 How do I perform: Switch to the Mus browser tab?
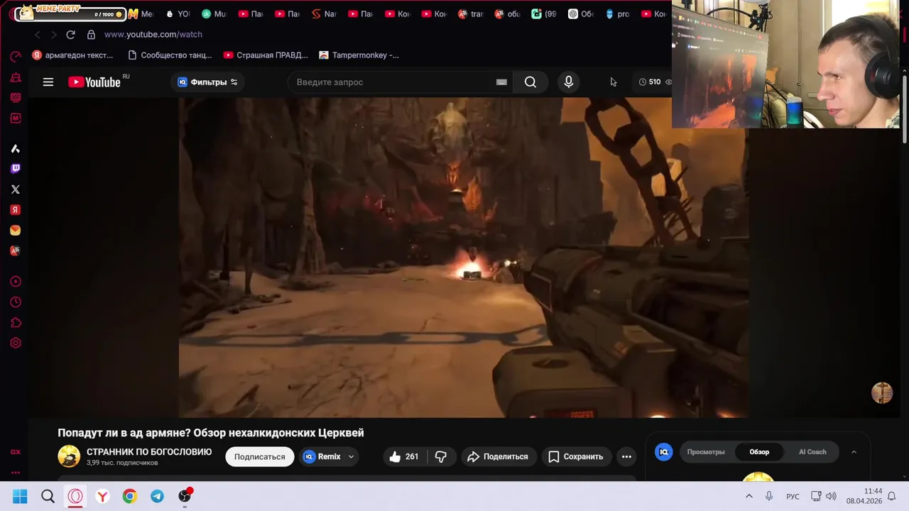pos(214,14)
